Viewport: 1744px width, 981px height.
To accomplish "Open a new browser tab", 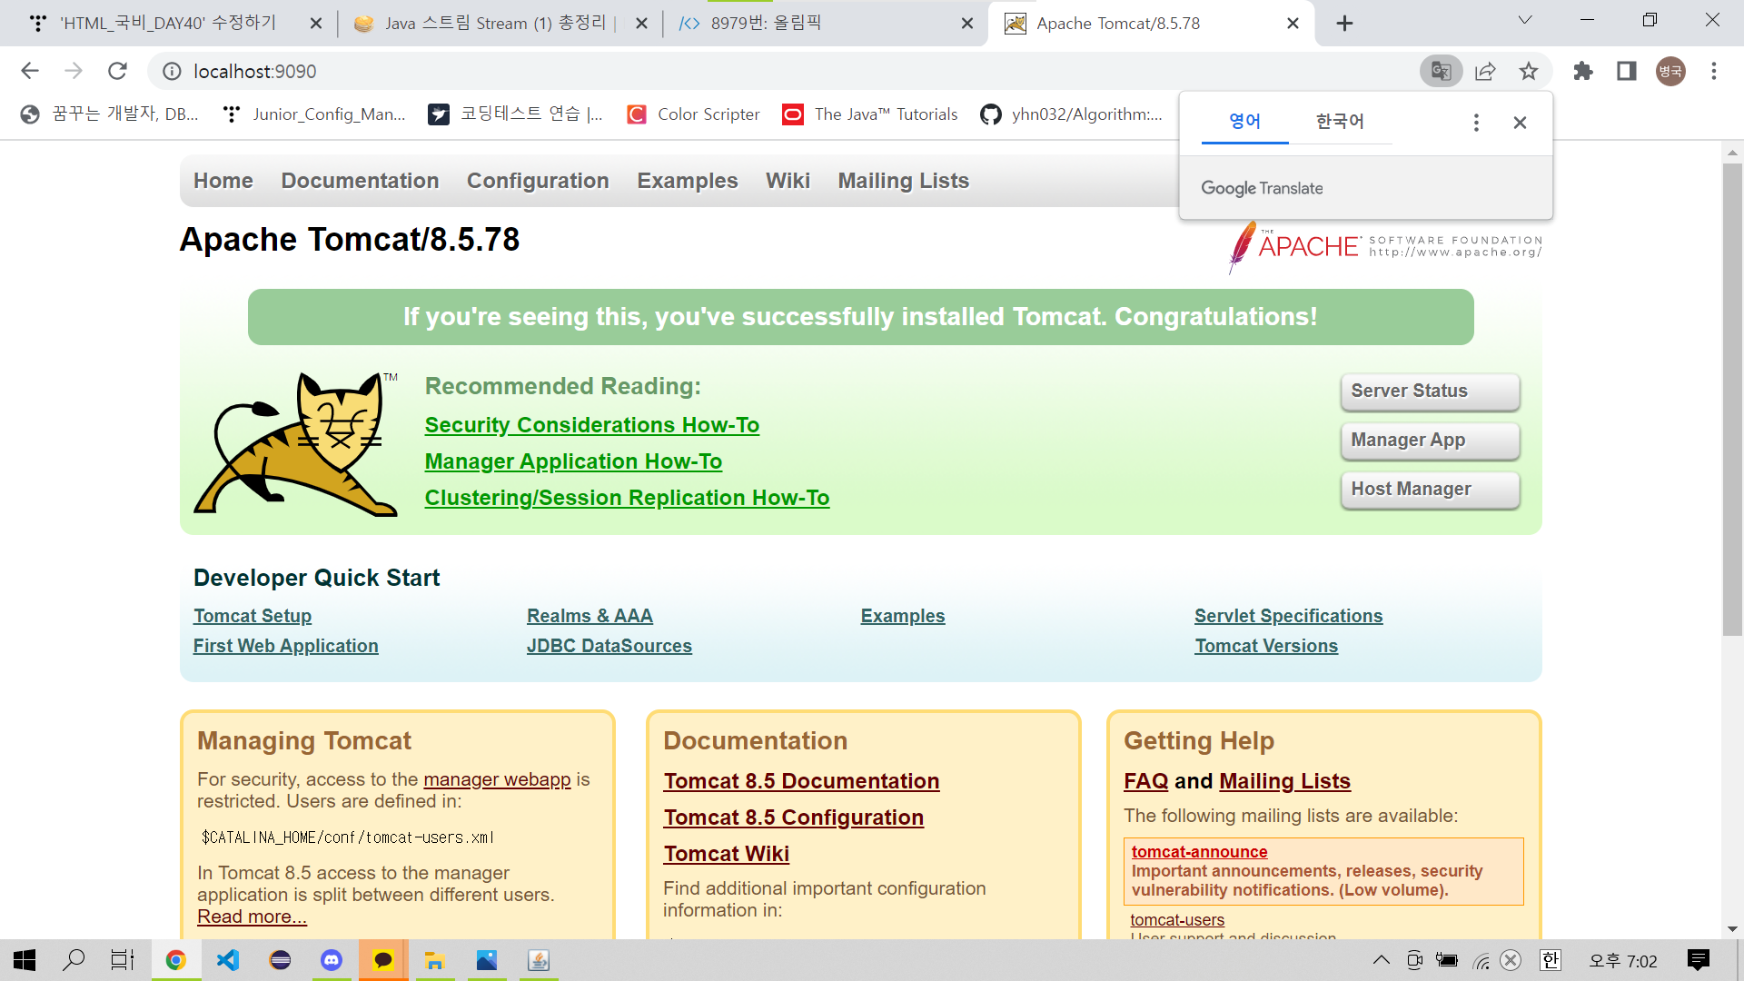I will (1345, 24).
